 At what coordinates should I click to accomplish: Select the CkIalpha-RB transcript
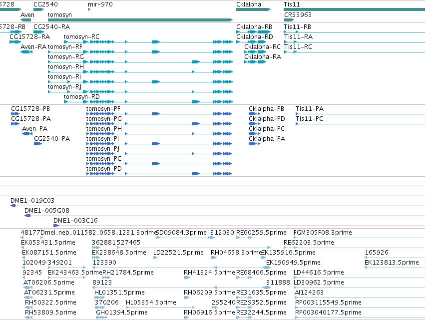click(254, 27)
